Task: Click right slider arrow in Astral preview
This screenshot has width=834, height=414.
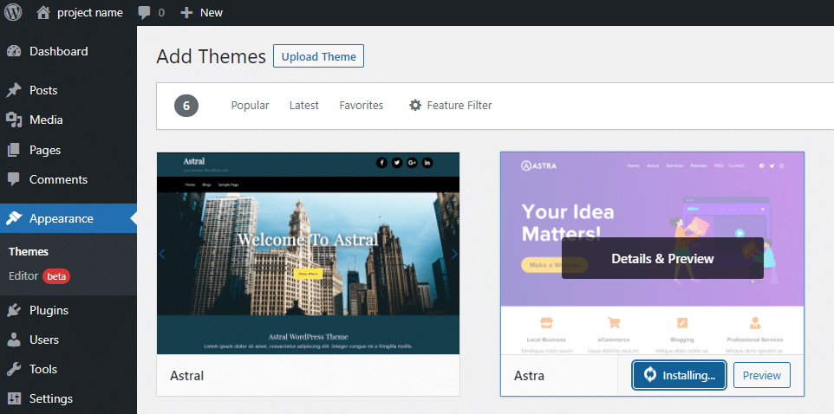Action: point(454,254)
